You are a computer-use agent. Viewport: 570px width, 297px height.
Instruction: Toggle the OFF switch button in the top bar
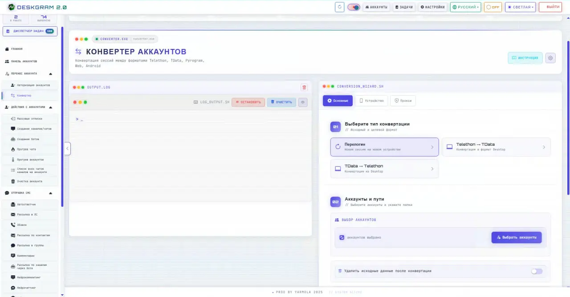click(493, 7)
